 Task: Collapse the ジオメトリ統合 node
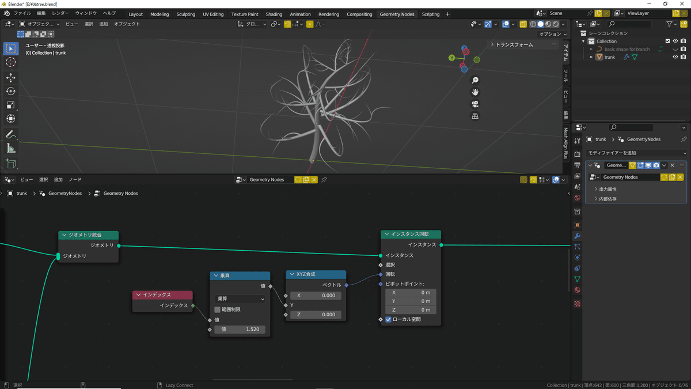(64, 235)
